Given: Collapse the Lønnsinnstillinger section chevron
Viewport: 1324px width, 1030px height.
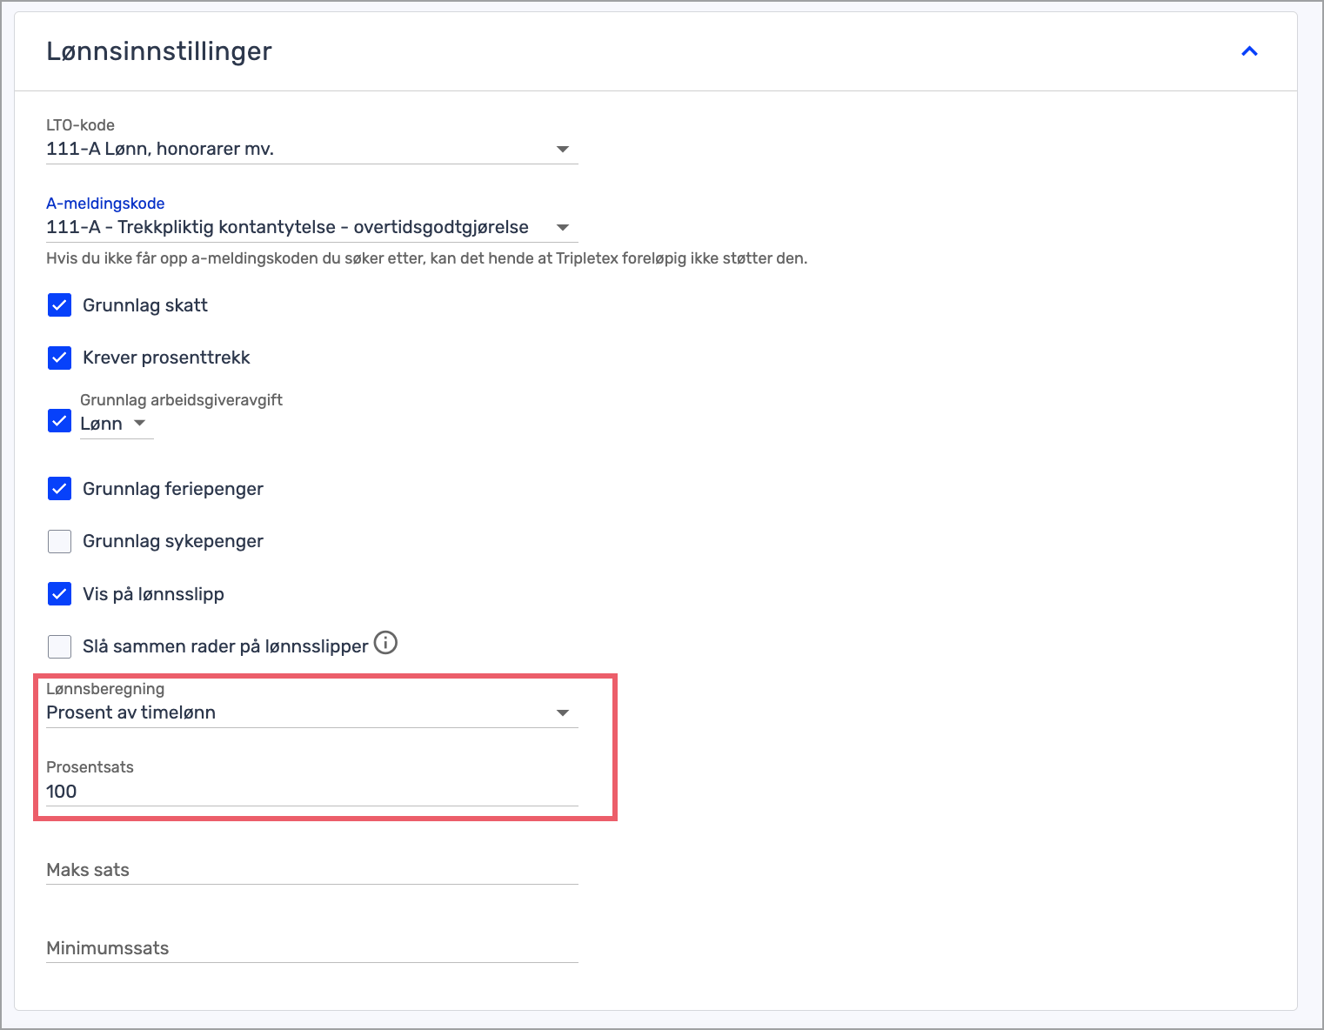Looking at the screenshot, I should (1249, 51).
